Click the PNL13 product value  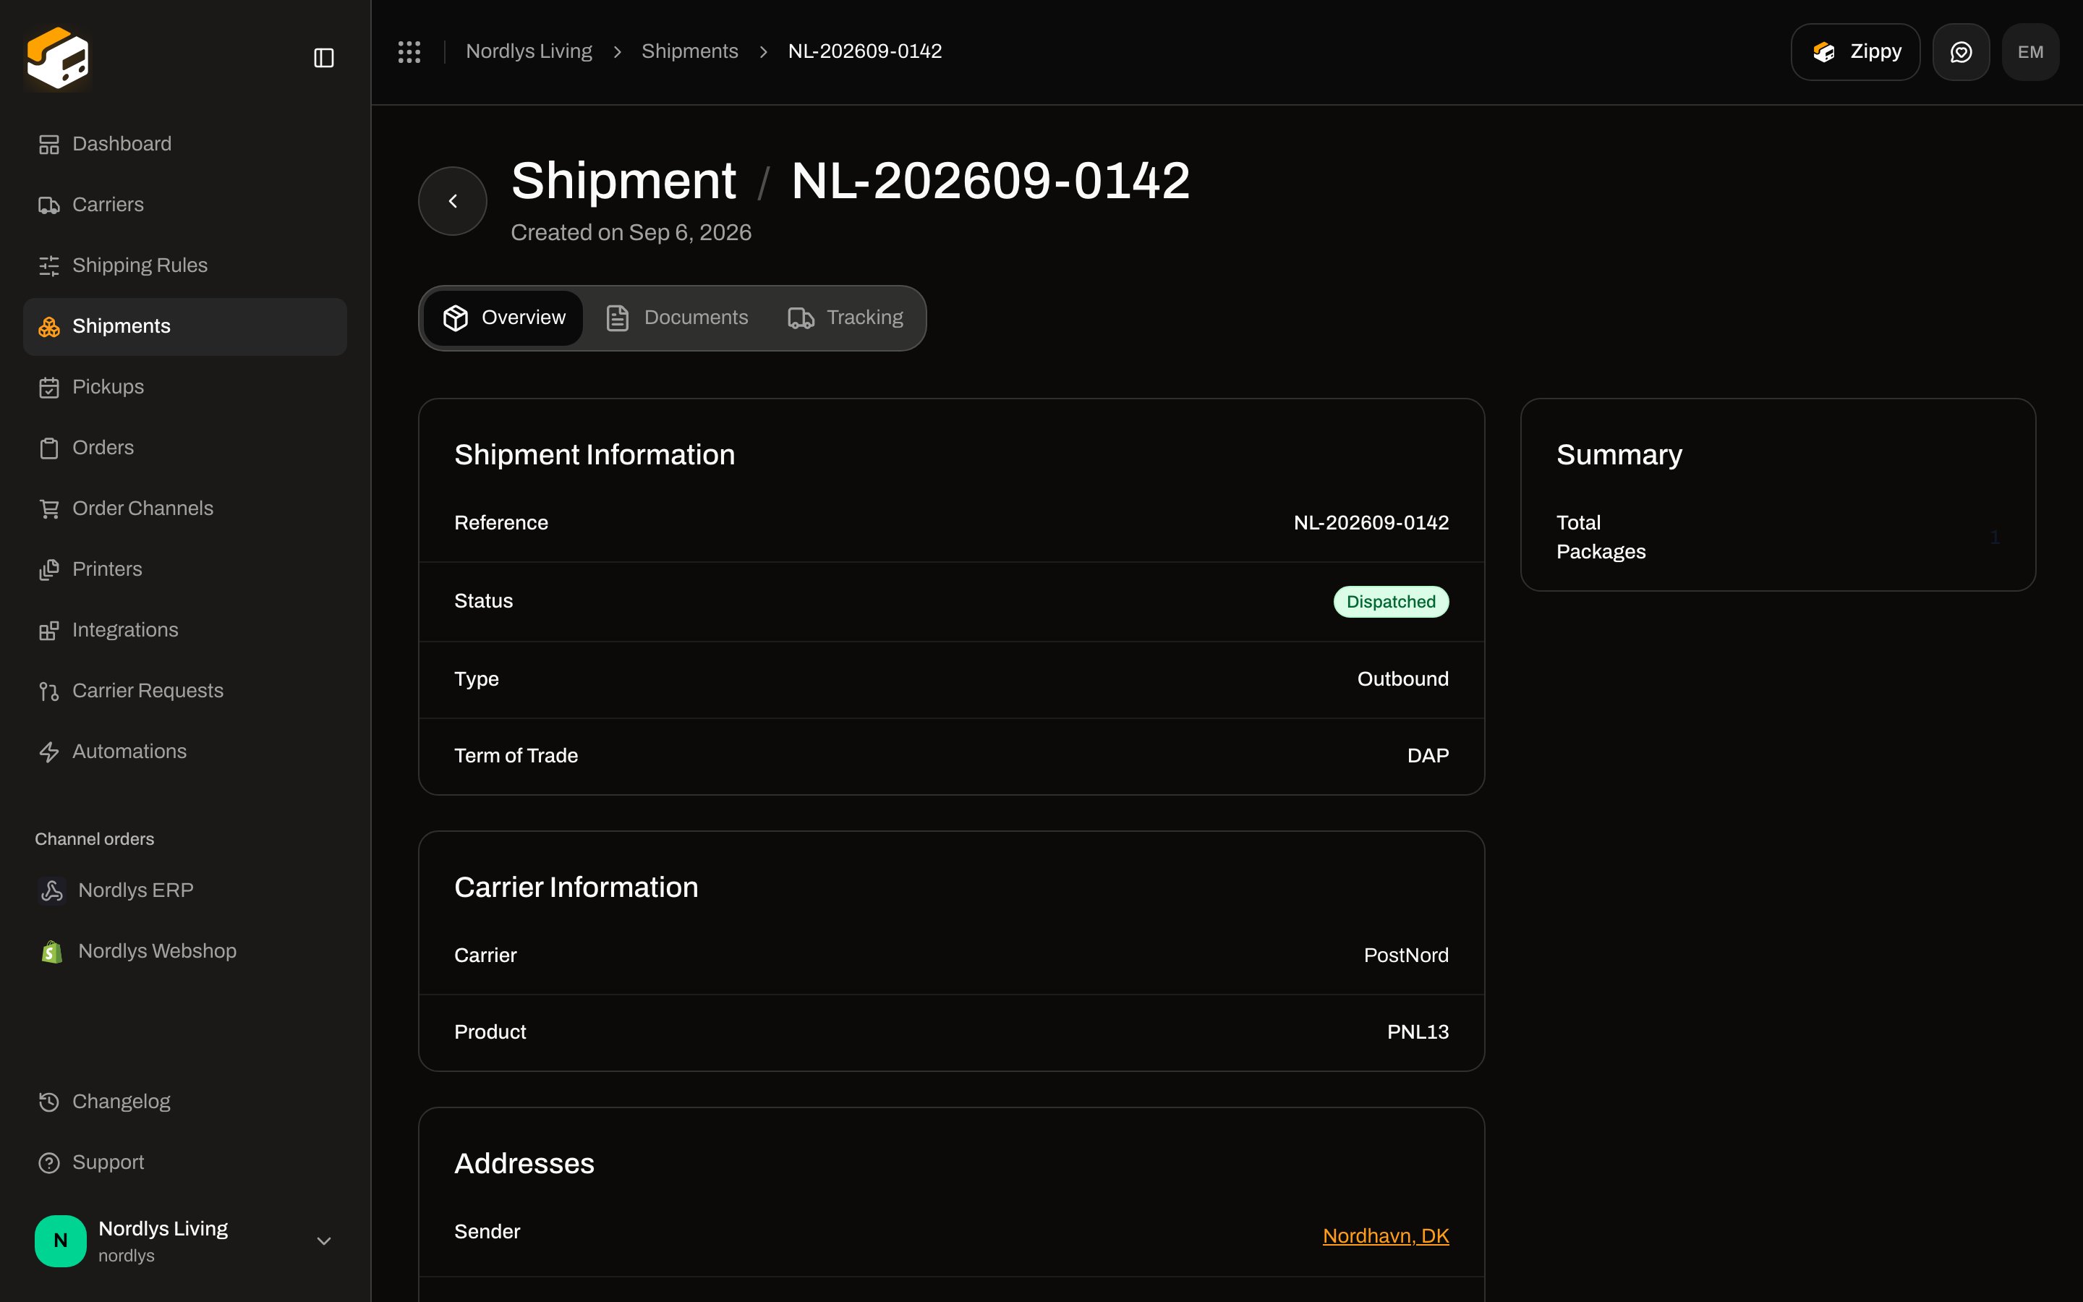(x=1418, y=1031)
